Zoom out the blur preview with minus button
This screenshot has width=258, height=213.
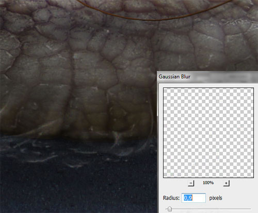(x=191, y=183)
